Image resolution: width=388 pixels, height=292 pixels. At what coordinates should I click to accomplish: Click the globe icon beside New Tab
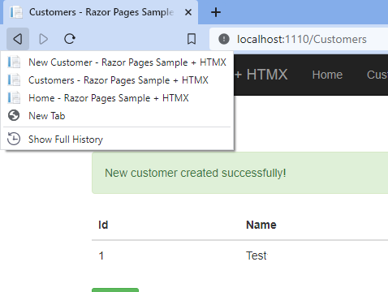[x=14, y=115]
